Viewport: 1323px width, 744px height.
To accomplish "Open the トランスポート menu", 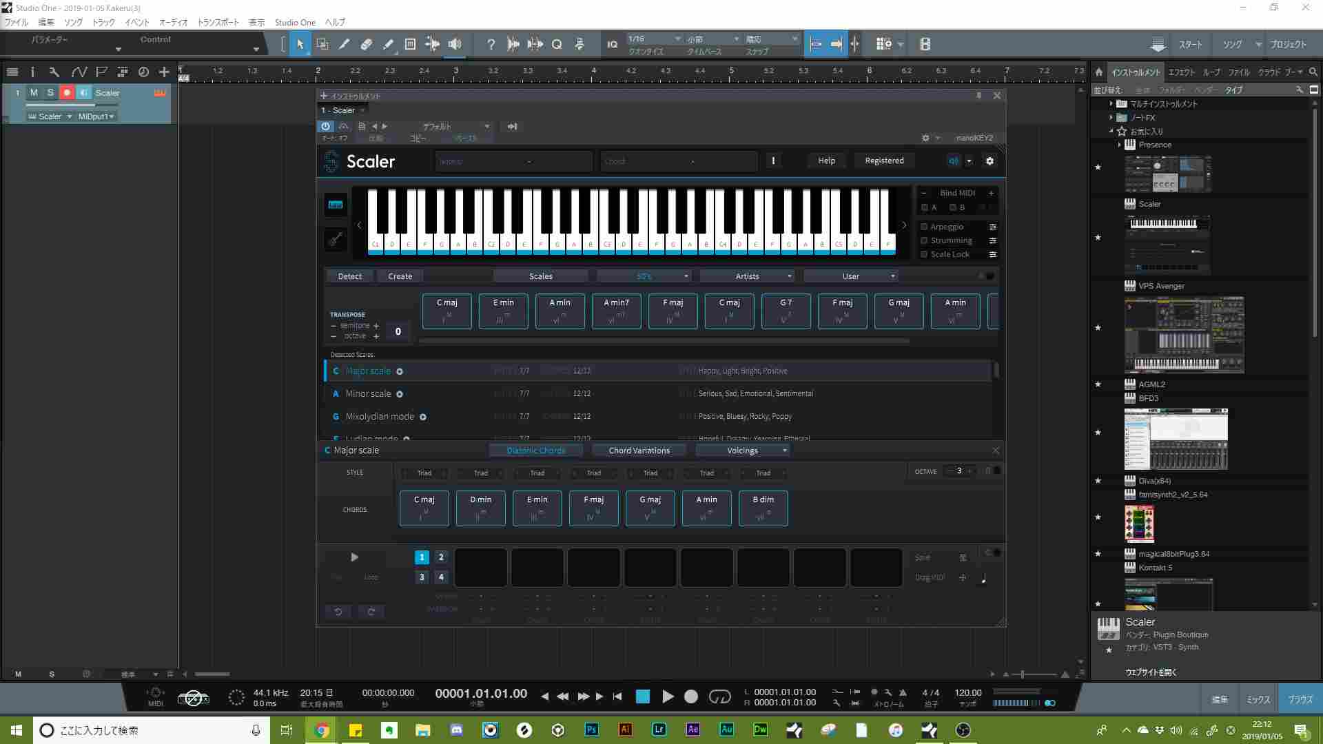I will coord(218,22).
